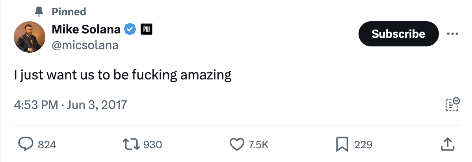Open the PW affiliation badge
472x162 pixels.
coord(147,29)
